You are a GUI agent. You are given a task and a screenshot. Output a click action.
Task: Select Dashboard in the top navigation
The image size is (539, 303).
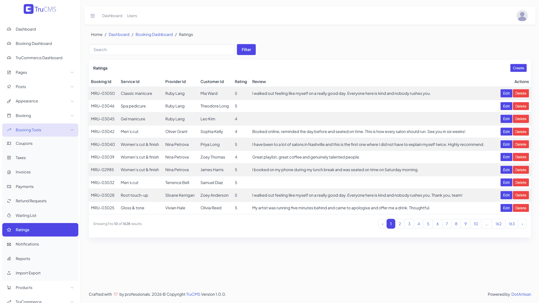point(112,16)
